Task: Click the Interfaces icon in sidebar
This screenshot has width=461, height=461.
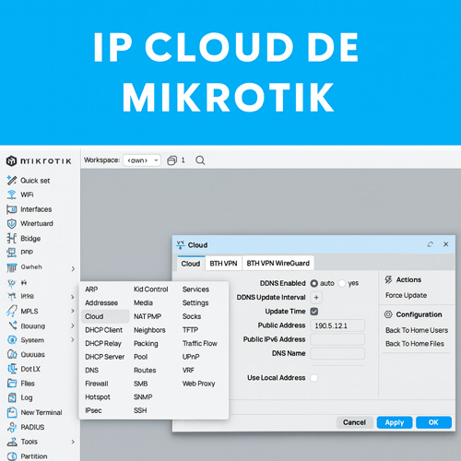Action: 12,209
